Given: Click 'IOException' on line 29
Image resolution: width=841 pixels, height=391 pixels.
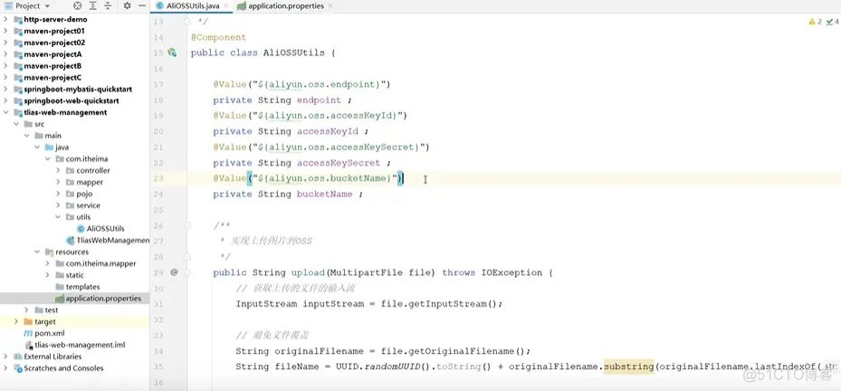Looking at the screenshot, I should click(511, 272).
